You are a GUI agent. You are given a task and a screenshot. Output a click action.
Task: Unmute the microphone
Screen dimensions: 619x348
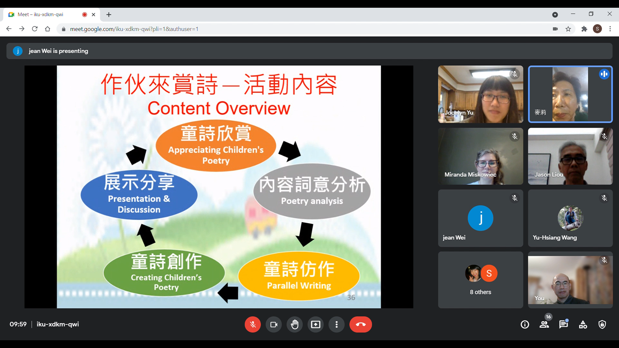click(x=253, y=324)
